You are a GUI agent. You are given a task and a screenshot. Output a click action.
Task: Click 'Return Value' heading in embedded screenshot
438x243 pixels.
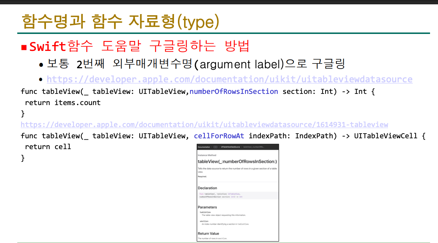208,234
